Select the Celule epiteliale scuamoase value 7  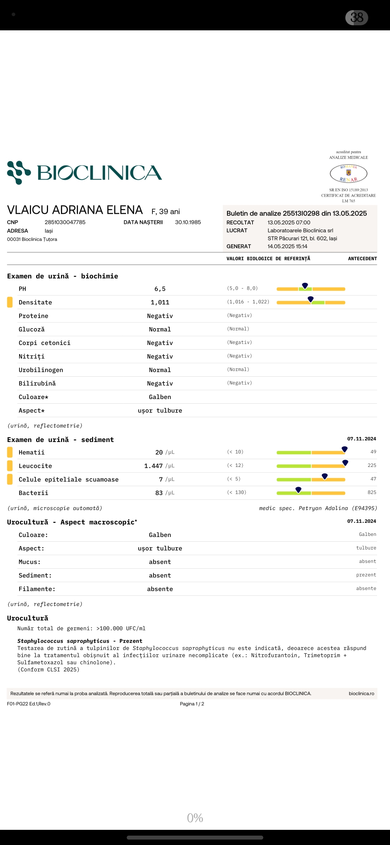161,480
